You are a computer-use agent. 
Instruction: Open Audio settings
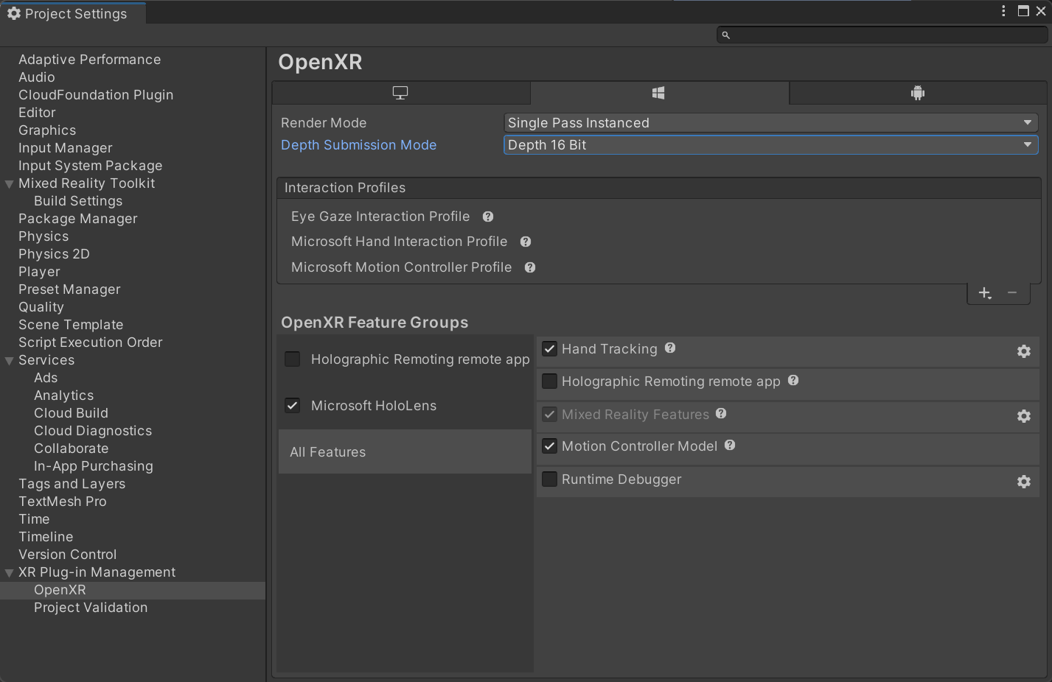[x=37, y=77]
